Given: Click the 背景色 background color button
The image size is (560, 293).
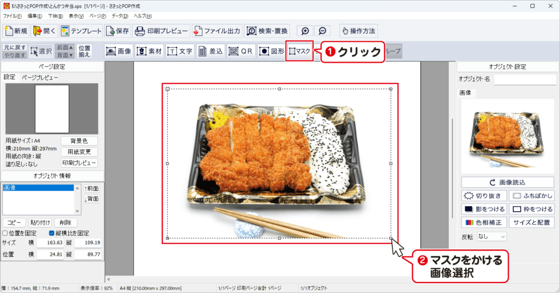Looking at the screenshot, I should click(x=79, y=141).
